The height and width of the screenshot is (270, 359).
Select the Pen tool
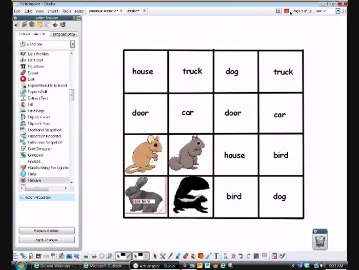170,256
